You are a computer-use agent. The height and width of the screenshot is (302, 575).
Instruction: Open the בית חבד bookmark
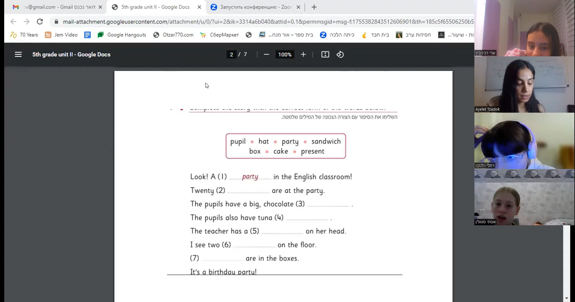coord(375,35)
